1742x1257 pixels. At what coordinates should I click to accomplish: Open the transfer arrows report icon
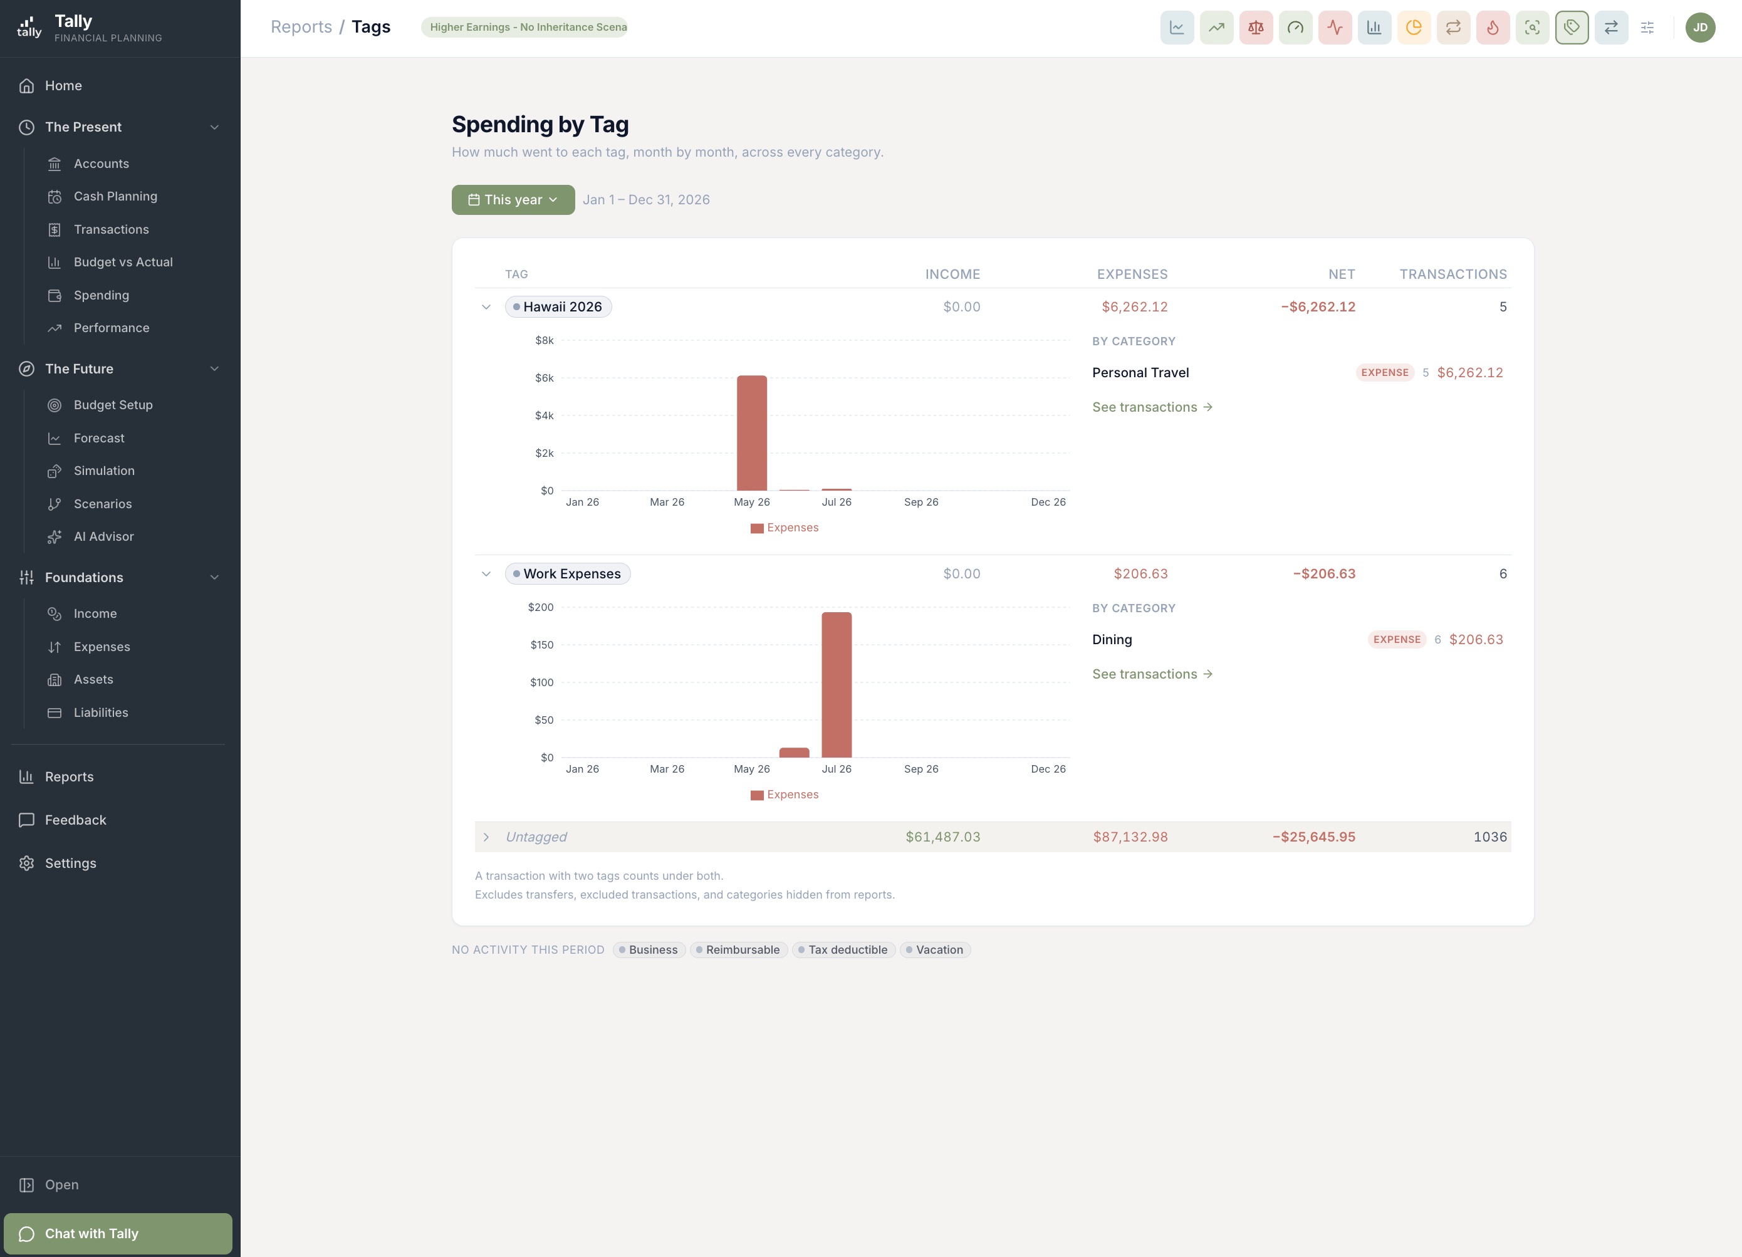[1612, 28]
